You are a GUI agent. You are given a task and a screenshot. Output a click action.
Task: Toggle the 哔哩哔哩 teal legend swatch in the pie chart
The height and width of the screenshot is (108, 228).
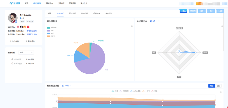(48, 27)
